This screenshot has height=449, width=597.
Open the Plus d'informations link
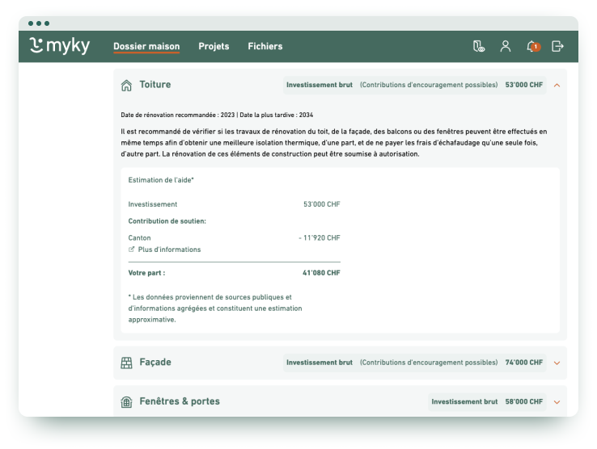point(169,250)
